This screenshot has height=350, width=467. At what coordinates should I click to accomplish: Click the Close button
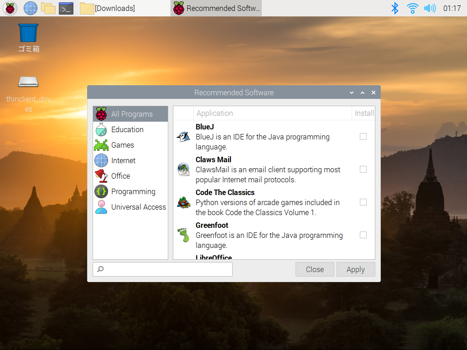tap(315, 269)
